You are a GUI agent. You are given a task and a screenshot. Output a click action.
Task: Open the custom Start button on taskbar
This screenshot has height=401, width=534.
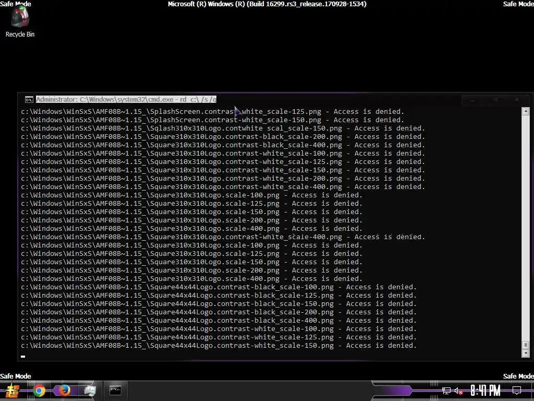pyautogui.click(x=12, y=391)
